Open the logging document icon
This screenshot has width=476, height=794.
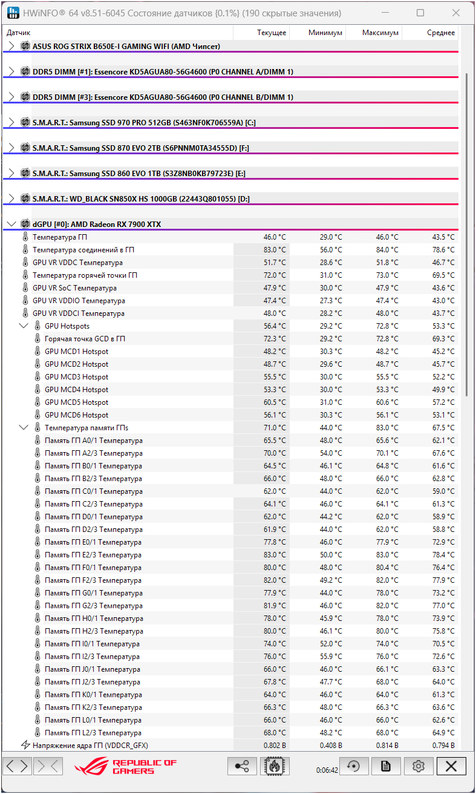click(x=386, y=766)
